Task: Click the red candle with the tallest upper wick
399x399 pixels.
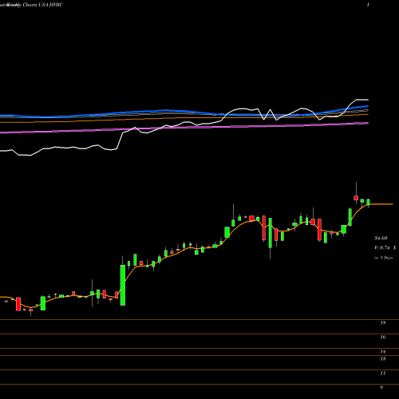Action: tap(356, 198)
